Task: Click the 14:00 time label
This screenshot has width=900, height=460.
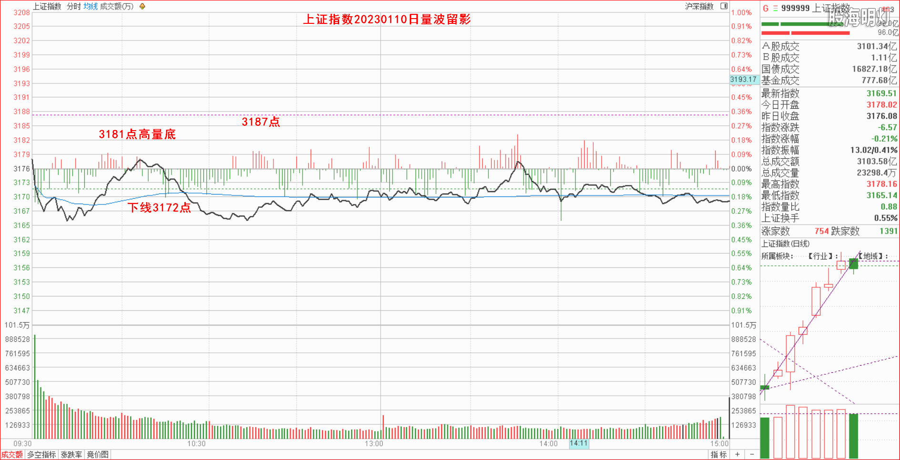Action: click(x=548, y=444)
